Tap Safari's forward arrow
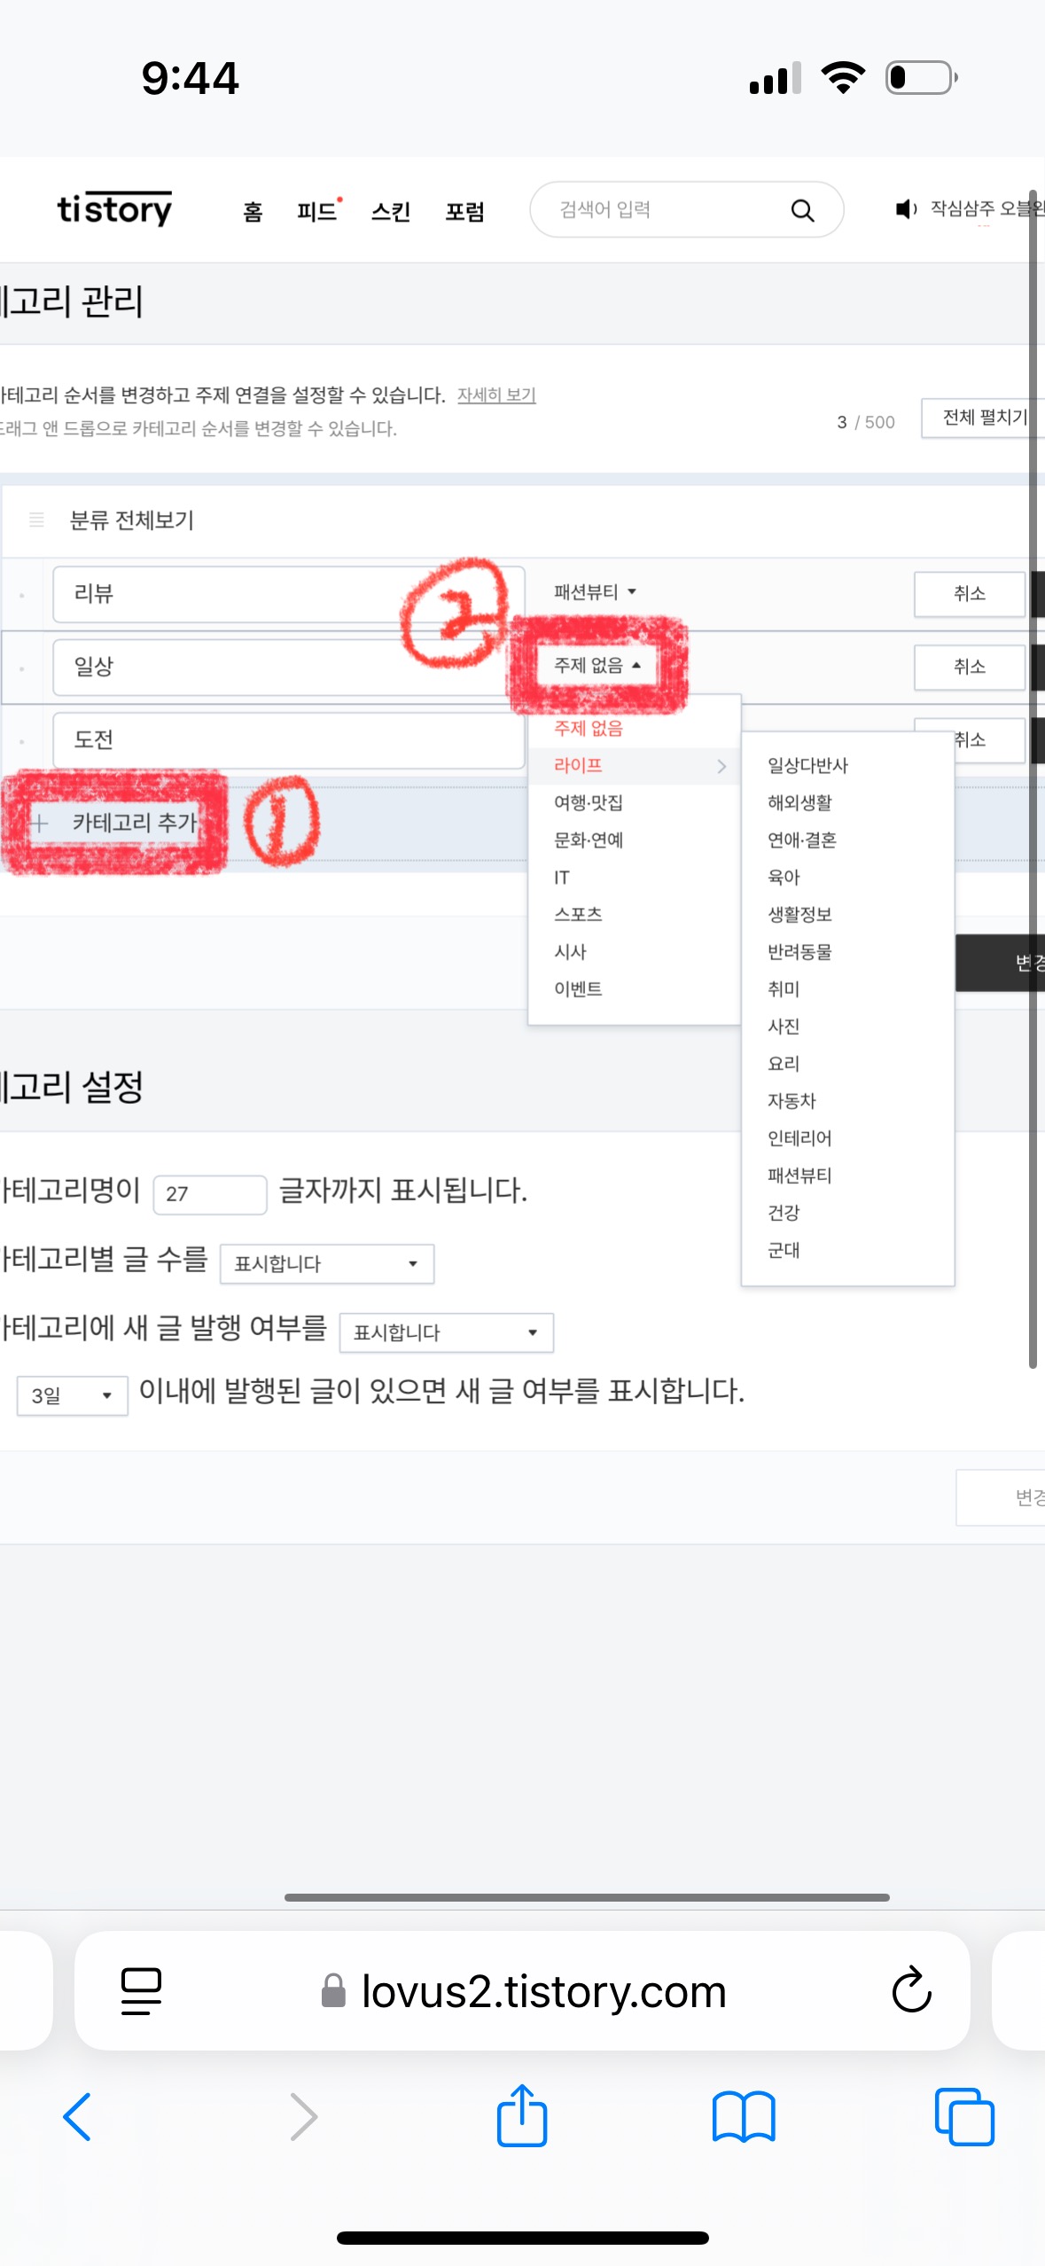This screenshot has height=2266, width=1045. click(303, 2117)
